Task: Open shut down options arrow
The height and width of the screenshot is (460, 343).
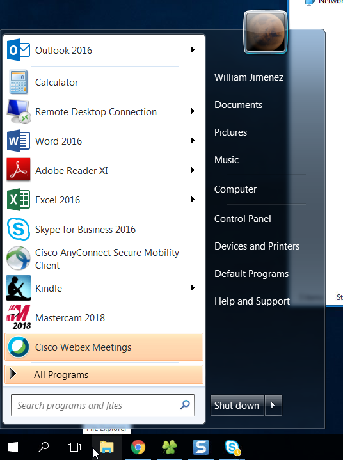Action: tap(273, 405)
